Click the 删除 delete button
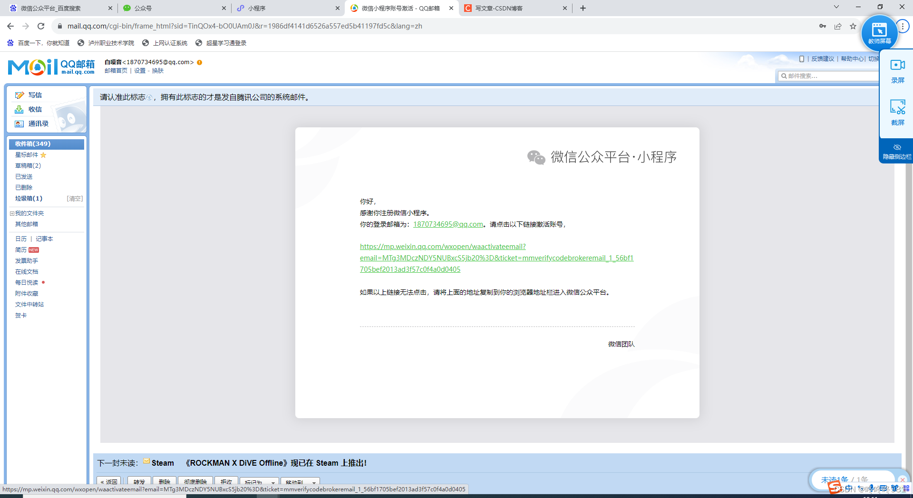 [x=165, y=481]
